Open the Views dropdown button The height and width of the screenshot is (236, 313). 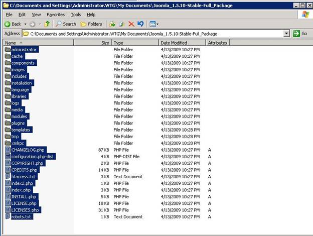[x=154, y=24]
